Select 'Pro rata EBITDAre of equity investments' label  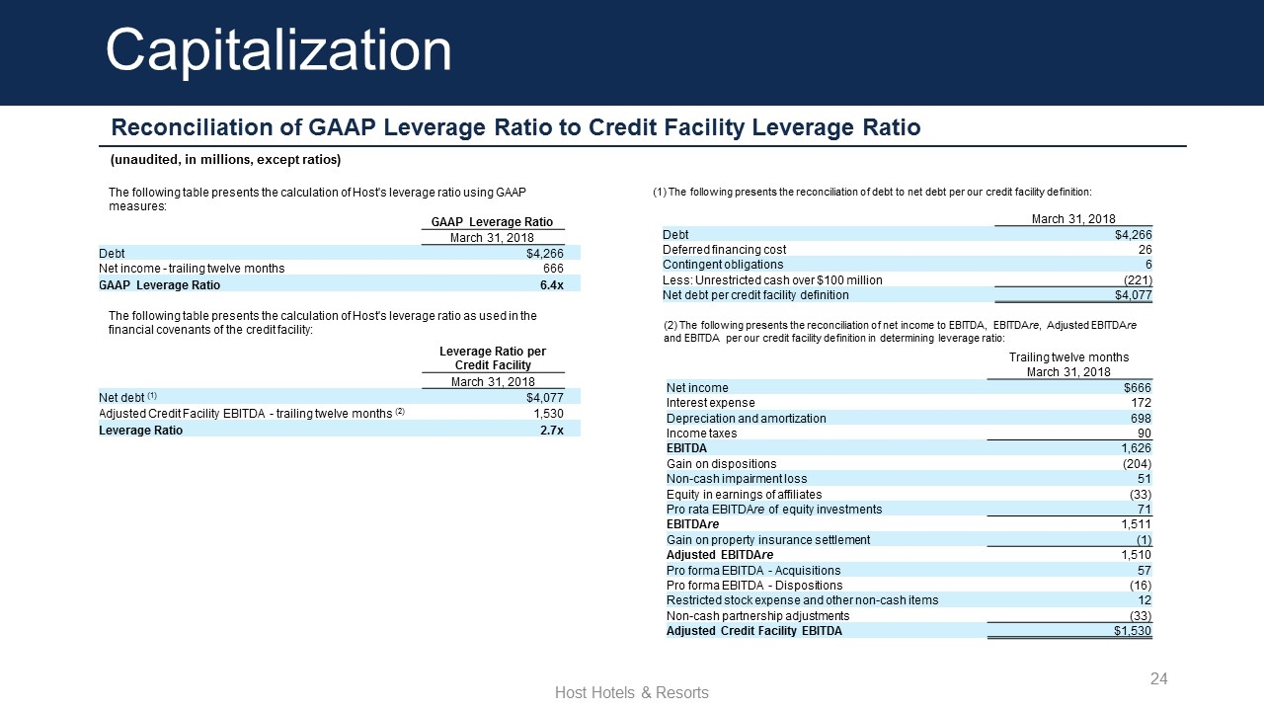[774, 510]
